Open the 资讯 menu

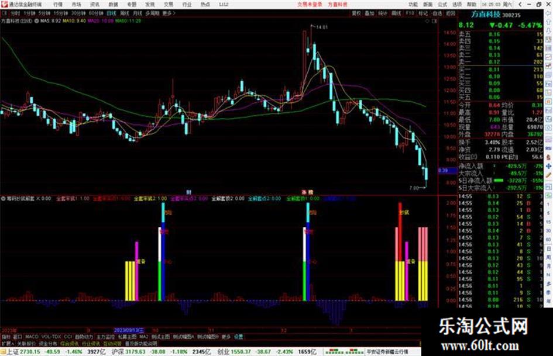click(x=95, y=5)
